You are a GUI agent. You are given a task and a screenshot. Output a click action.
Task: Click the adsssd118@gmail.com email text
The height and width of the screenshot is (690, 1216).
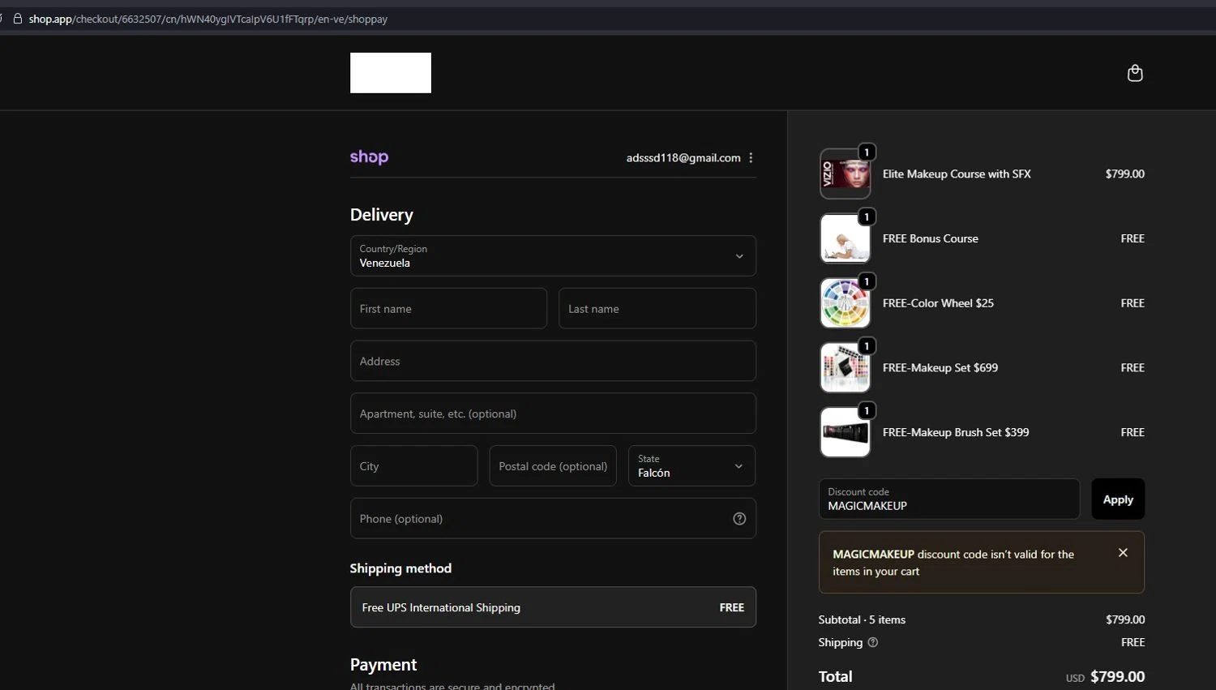click(683, 158)
